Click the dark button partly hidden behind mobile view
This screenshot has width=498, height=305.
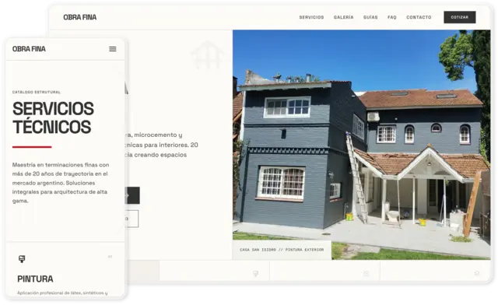[x=133, y=195]
